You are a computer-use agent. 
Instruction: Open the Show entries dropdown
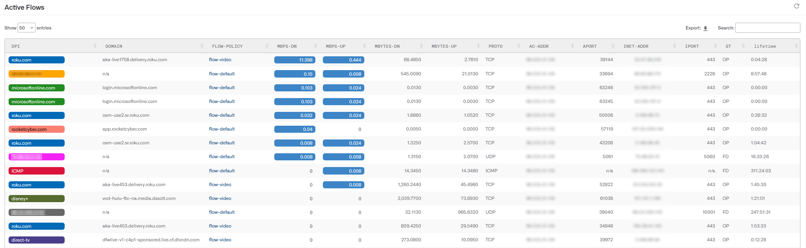27,28
